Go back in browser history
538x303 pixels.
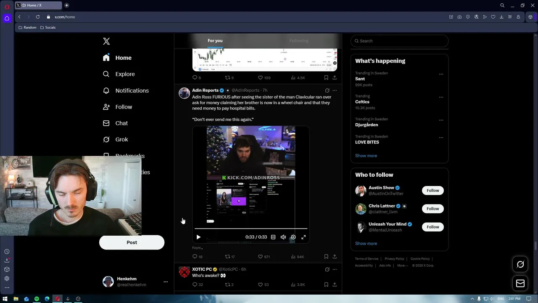pos(19,17)
